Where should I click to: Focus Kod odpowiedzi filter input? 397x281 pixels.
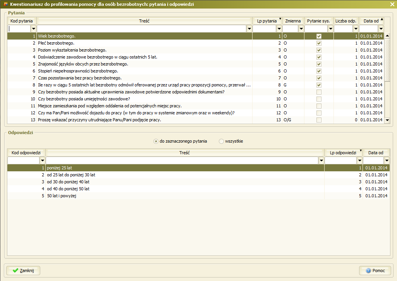click(x=24, y=160)
